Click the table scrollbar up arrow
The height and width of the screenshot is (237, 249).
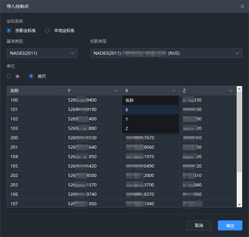[240, 89]
